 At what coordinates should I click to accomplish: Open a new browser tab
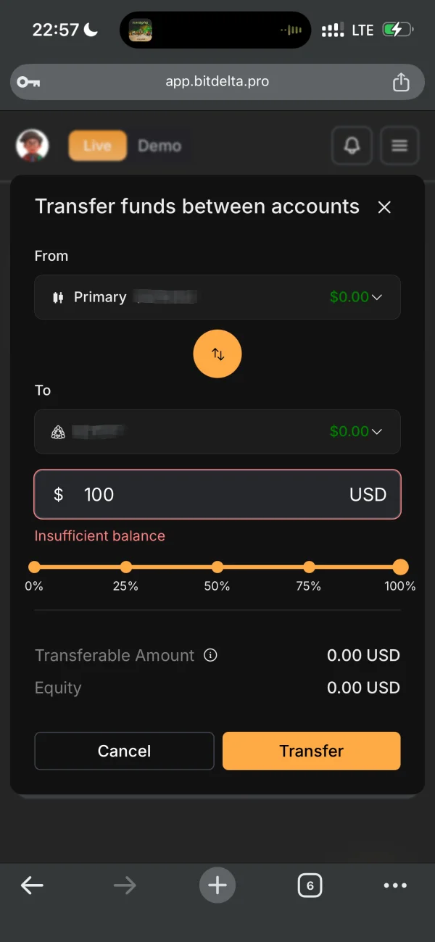tap(217, 885)
